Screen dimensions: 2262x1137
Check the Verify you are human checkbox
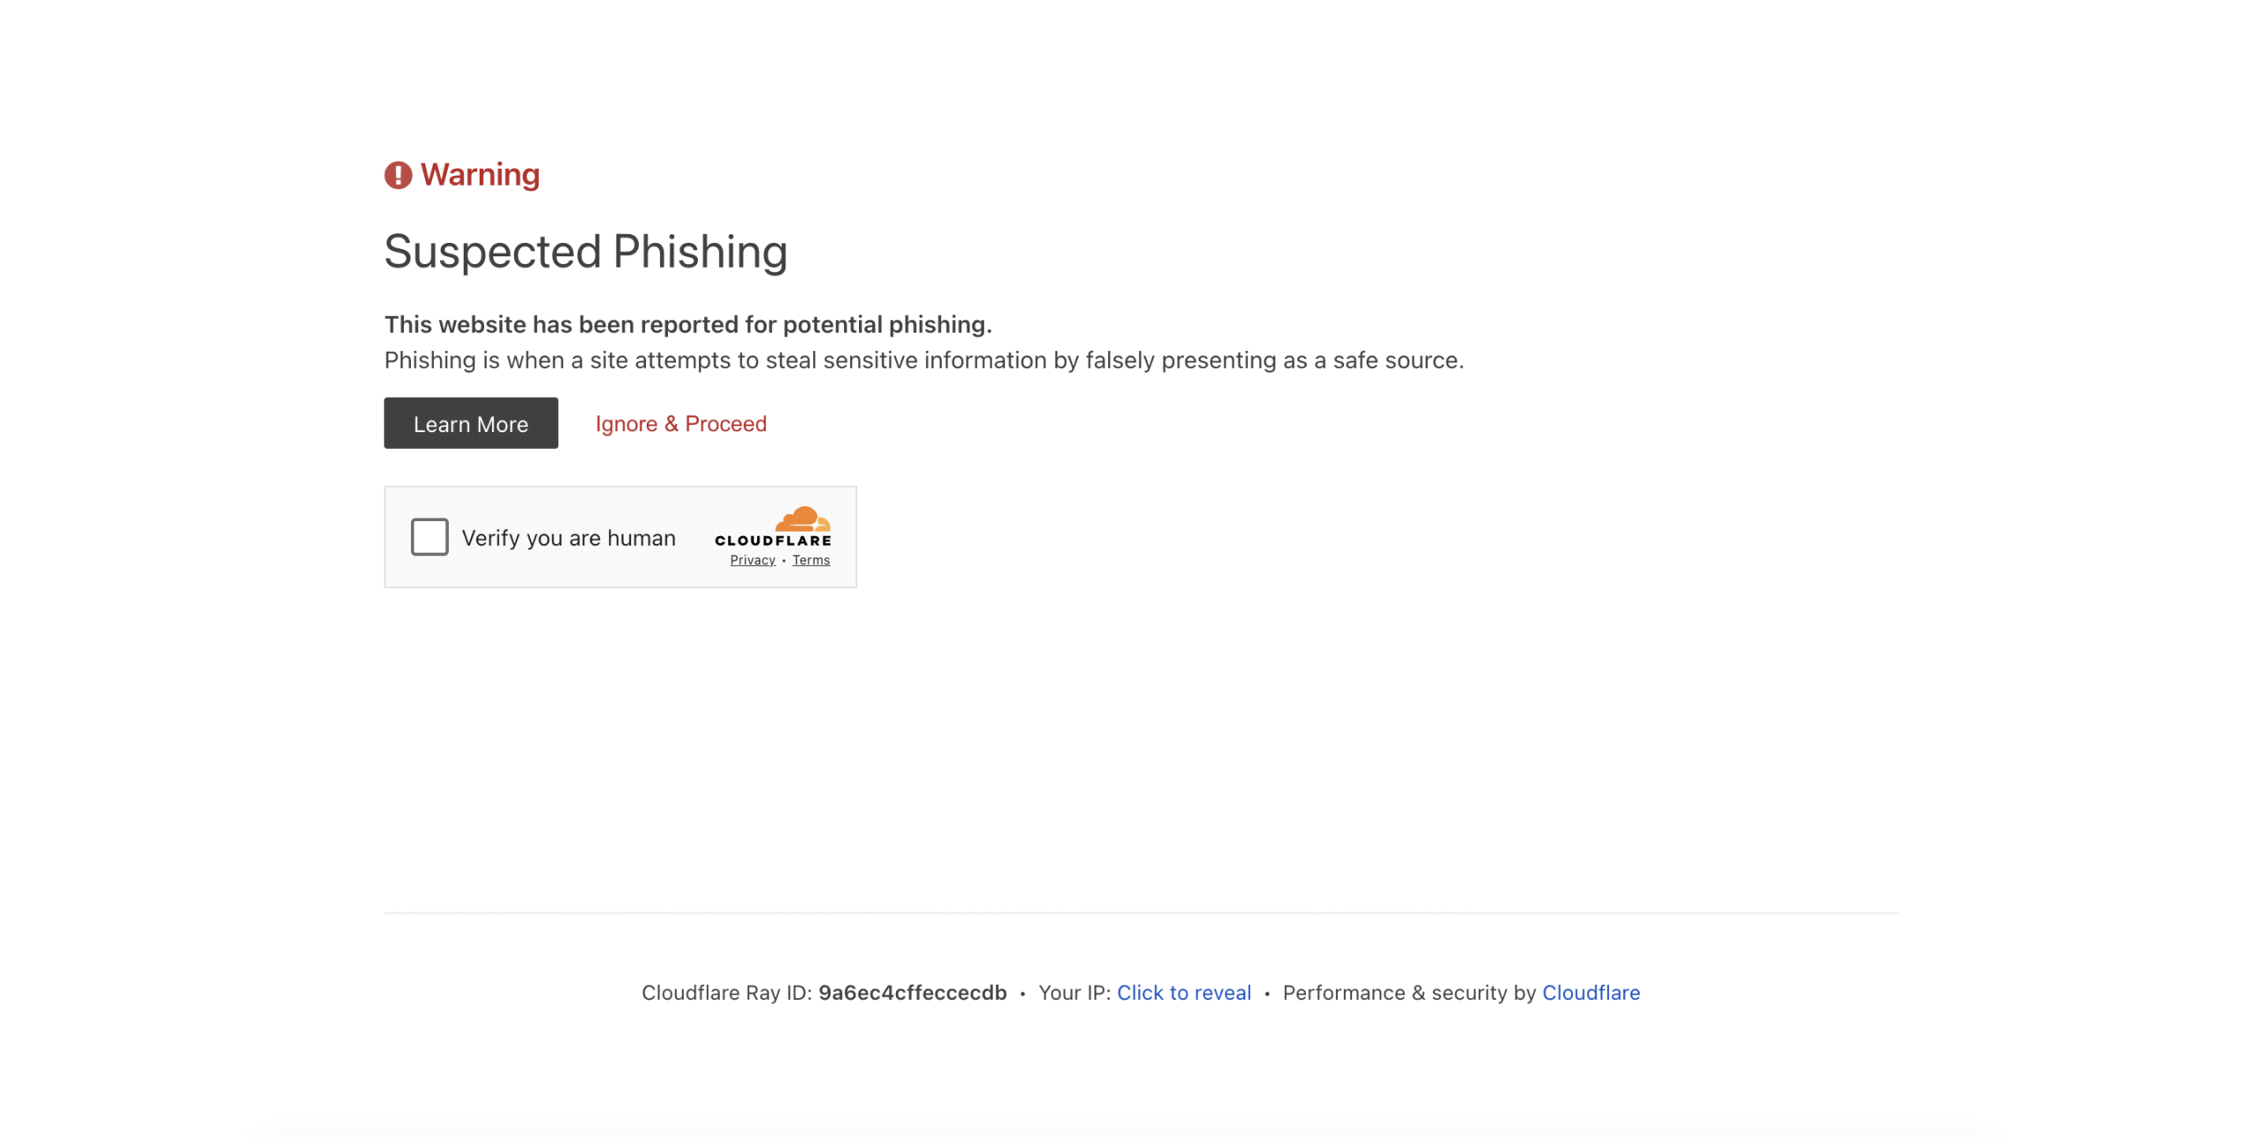tap(429, 536)
